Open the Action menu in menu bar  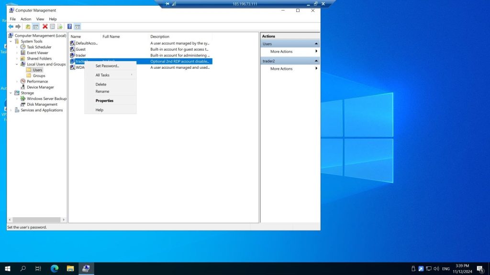(26, 19)
